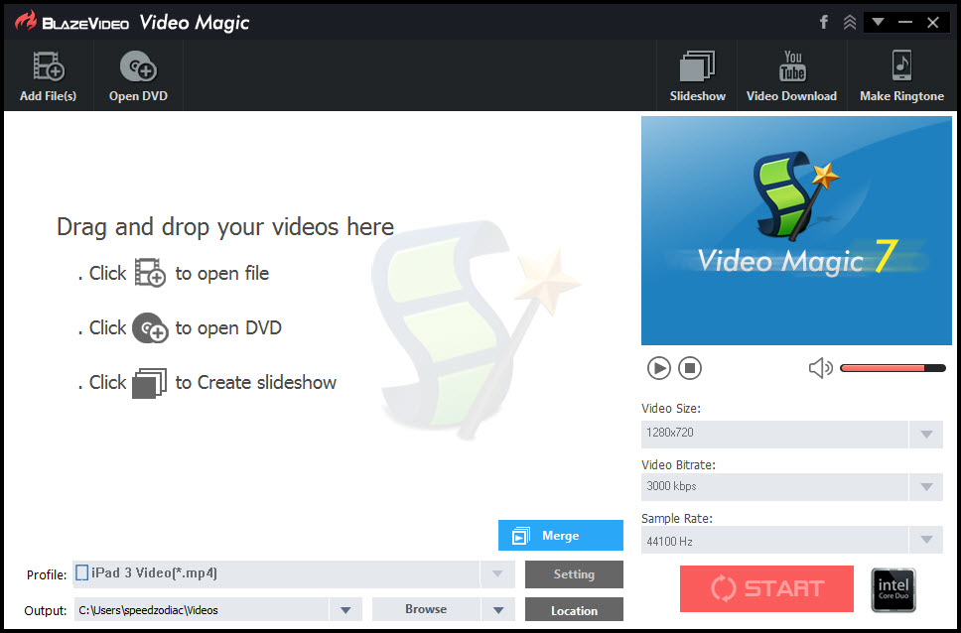Viewport: 961px width, 633px height.
Task: Click the Create slideshow icon in the instructions
Action: [149, 382]
